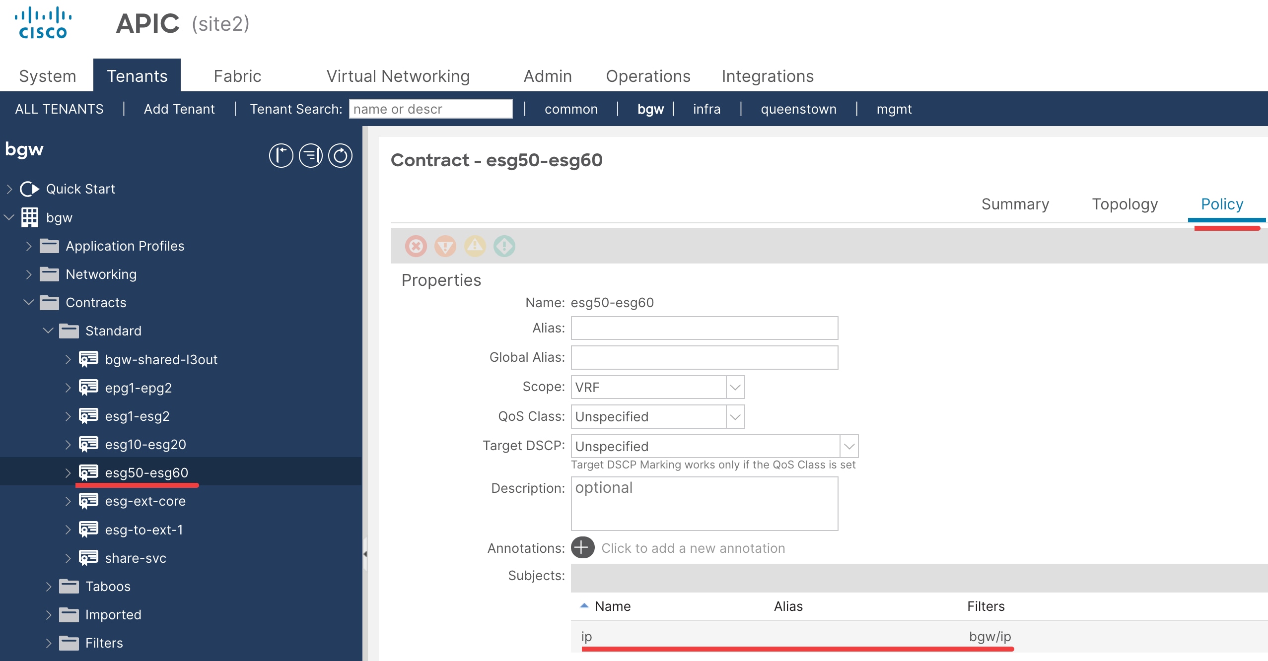Screen dimensions: 1268x661
Task: Open the mgmt tenant
Action: point(894,109)
